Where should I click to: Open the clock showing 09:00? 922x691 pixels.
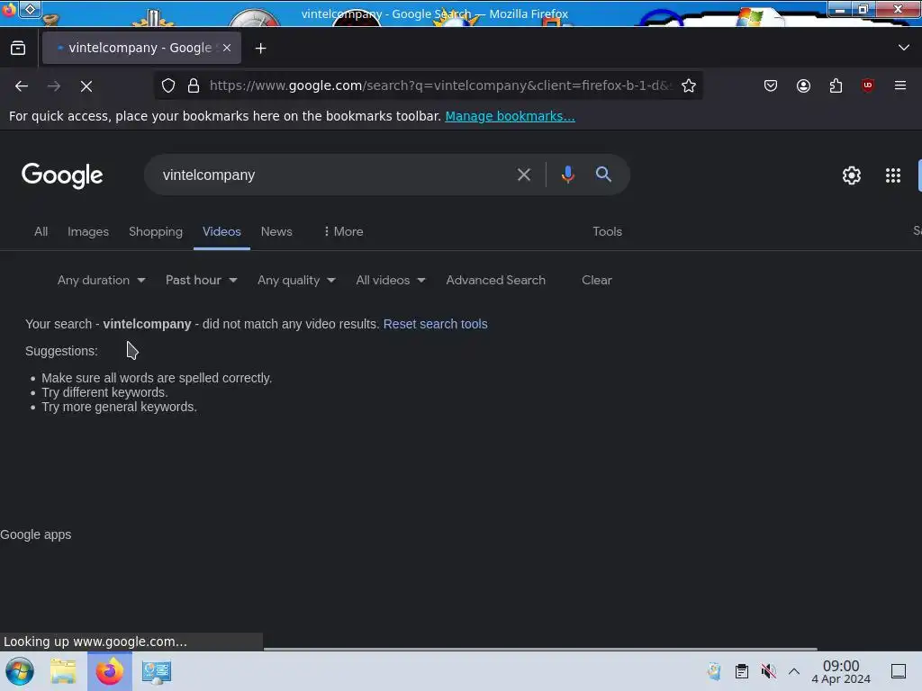841,671
